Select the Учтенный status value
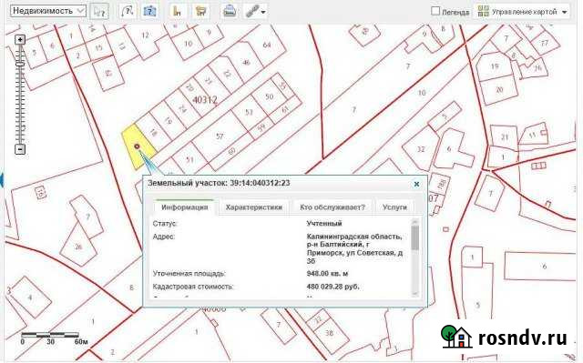Image resolution: width=583 pixels, height=363 pixels. pyautogui.click(x=324, y=224)
